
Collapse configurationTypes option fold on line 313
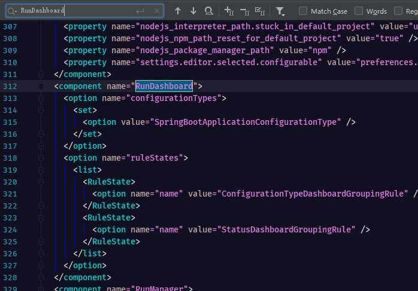tap(41, 98)
